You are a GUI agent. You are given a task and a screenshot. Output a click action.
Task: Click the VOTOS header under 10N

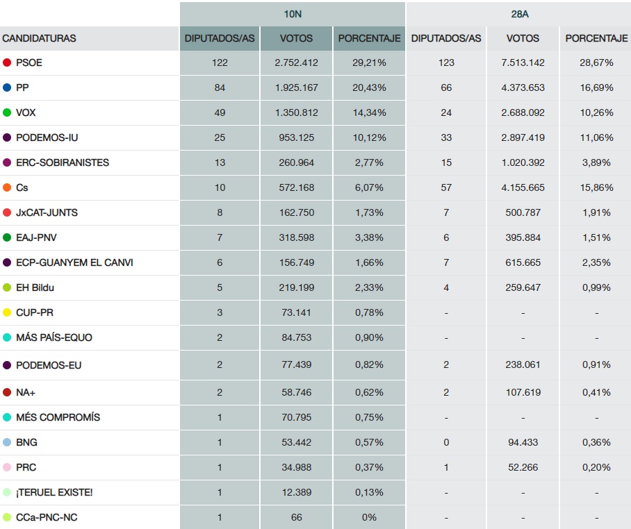[297, 39]
